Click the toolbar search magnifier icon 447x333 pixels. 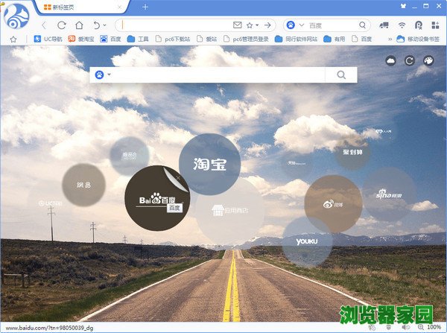pos(362,25)
